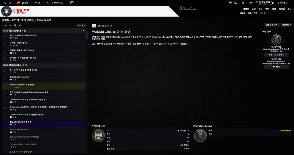Switch to the 일정 tab
Screen dimensions: 294x155
pos(250,13)
